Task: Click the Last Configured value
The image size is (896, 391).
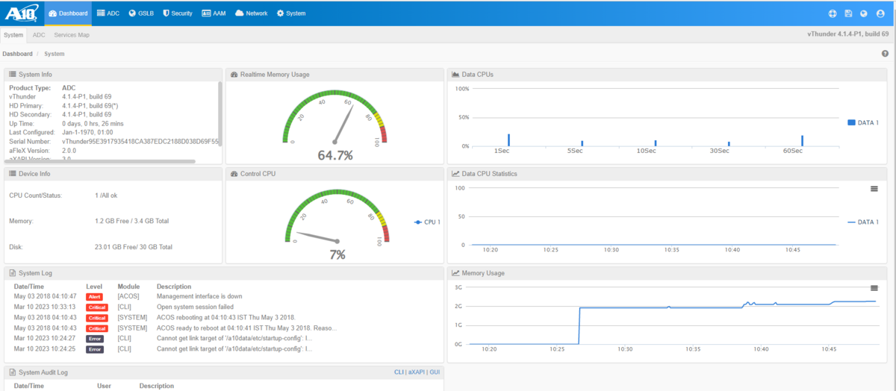Action: click(87, 132)
